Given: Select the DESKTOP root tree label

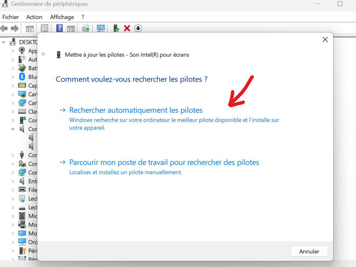Looking at the screenshot, I should (x=28, y=42).
